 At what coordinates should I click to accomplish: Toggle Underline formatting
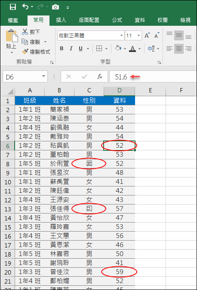coord(80,49)
